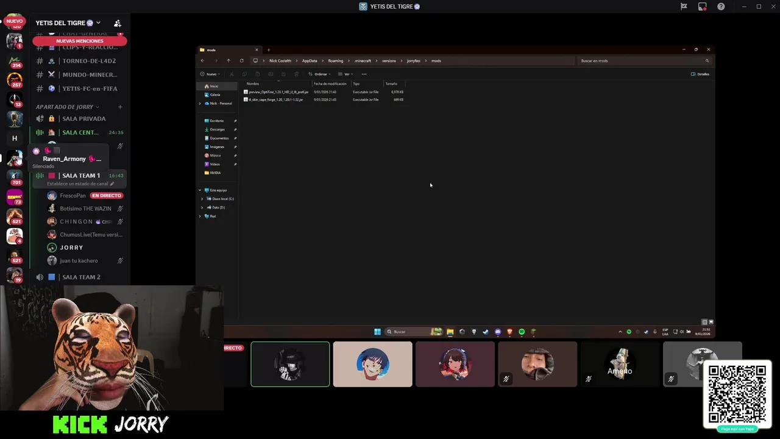This screenshot has width=780, height=439.
Task: Open Windows Start button in shared screen
Action: (377, 332)
